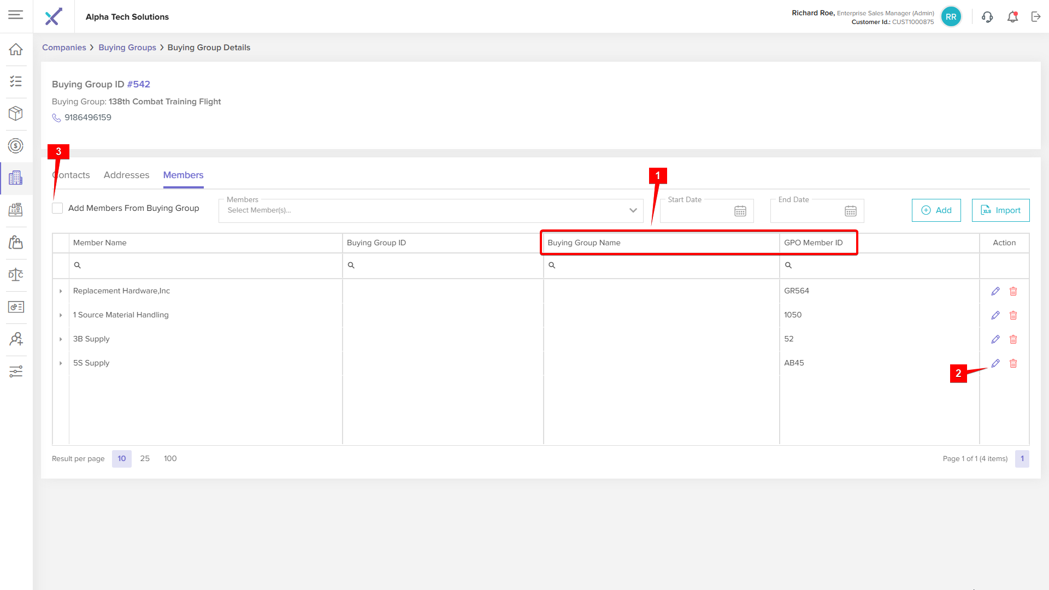
Task: Expand the 1 Source Material Handling row
Action: click(61, 315)
